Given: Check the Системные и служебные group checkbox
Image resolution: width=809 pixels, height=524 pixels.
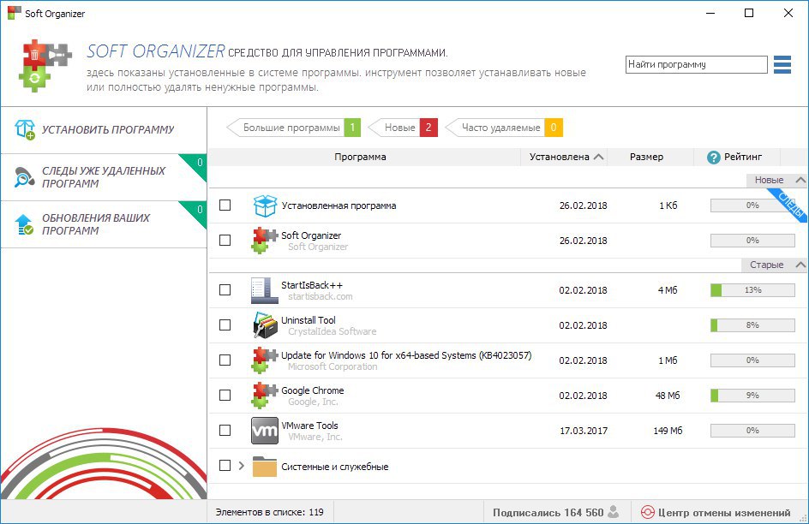Looking at the screenshot, I should tap(225, 465).
